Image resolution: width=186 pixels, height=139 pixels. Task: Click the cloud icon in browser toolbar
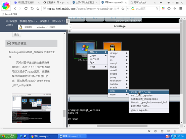pyautogui.click(x=169, y=8)
